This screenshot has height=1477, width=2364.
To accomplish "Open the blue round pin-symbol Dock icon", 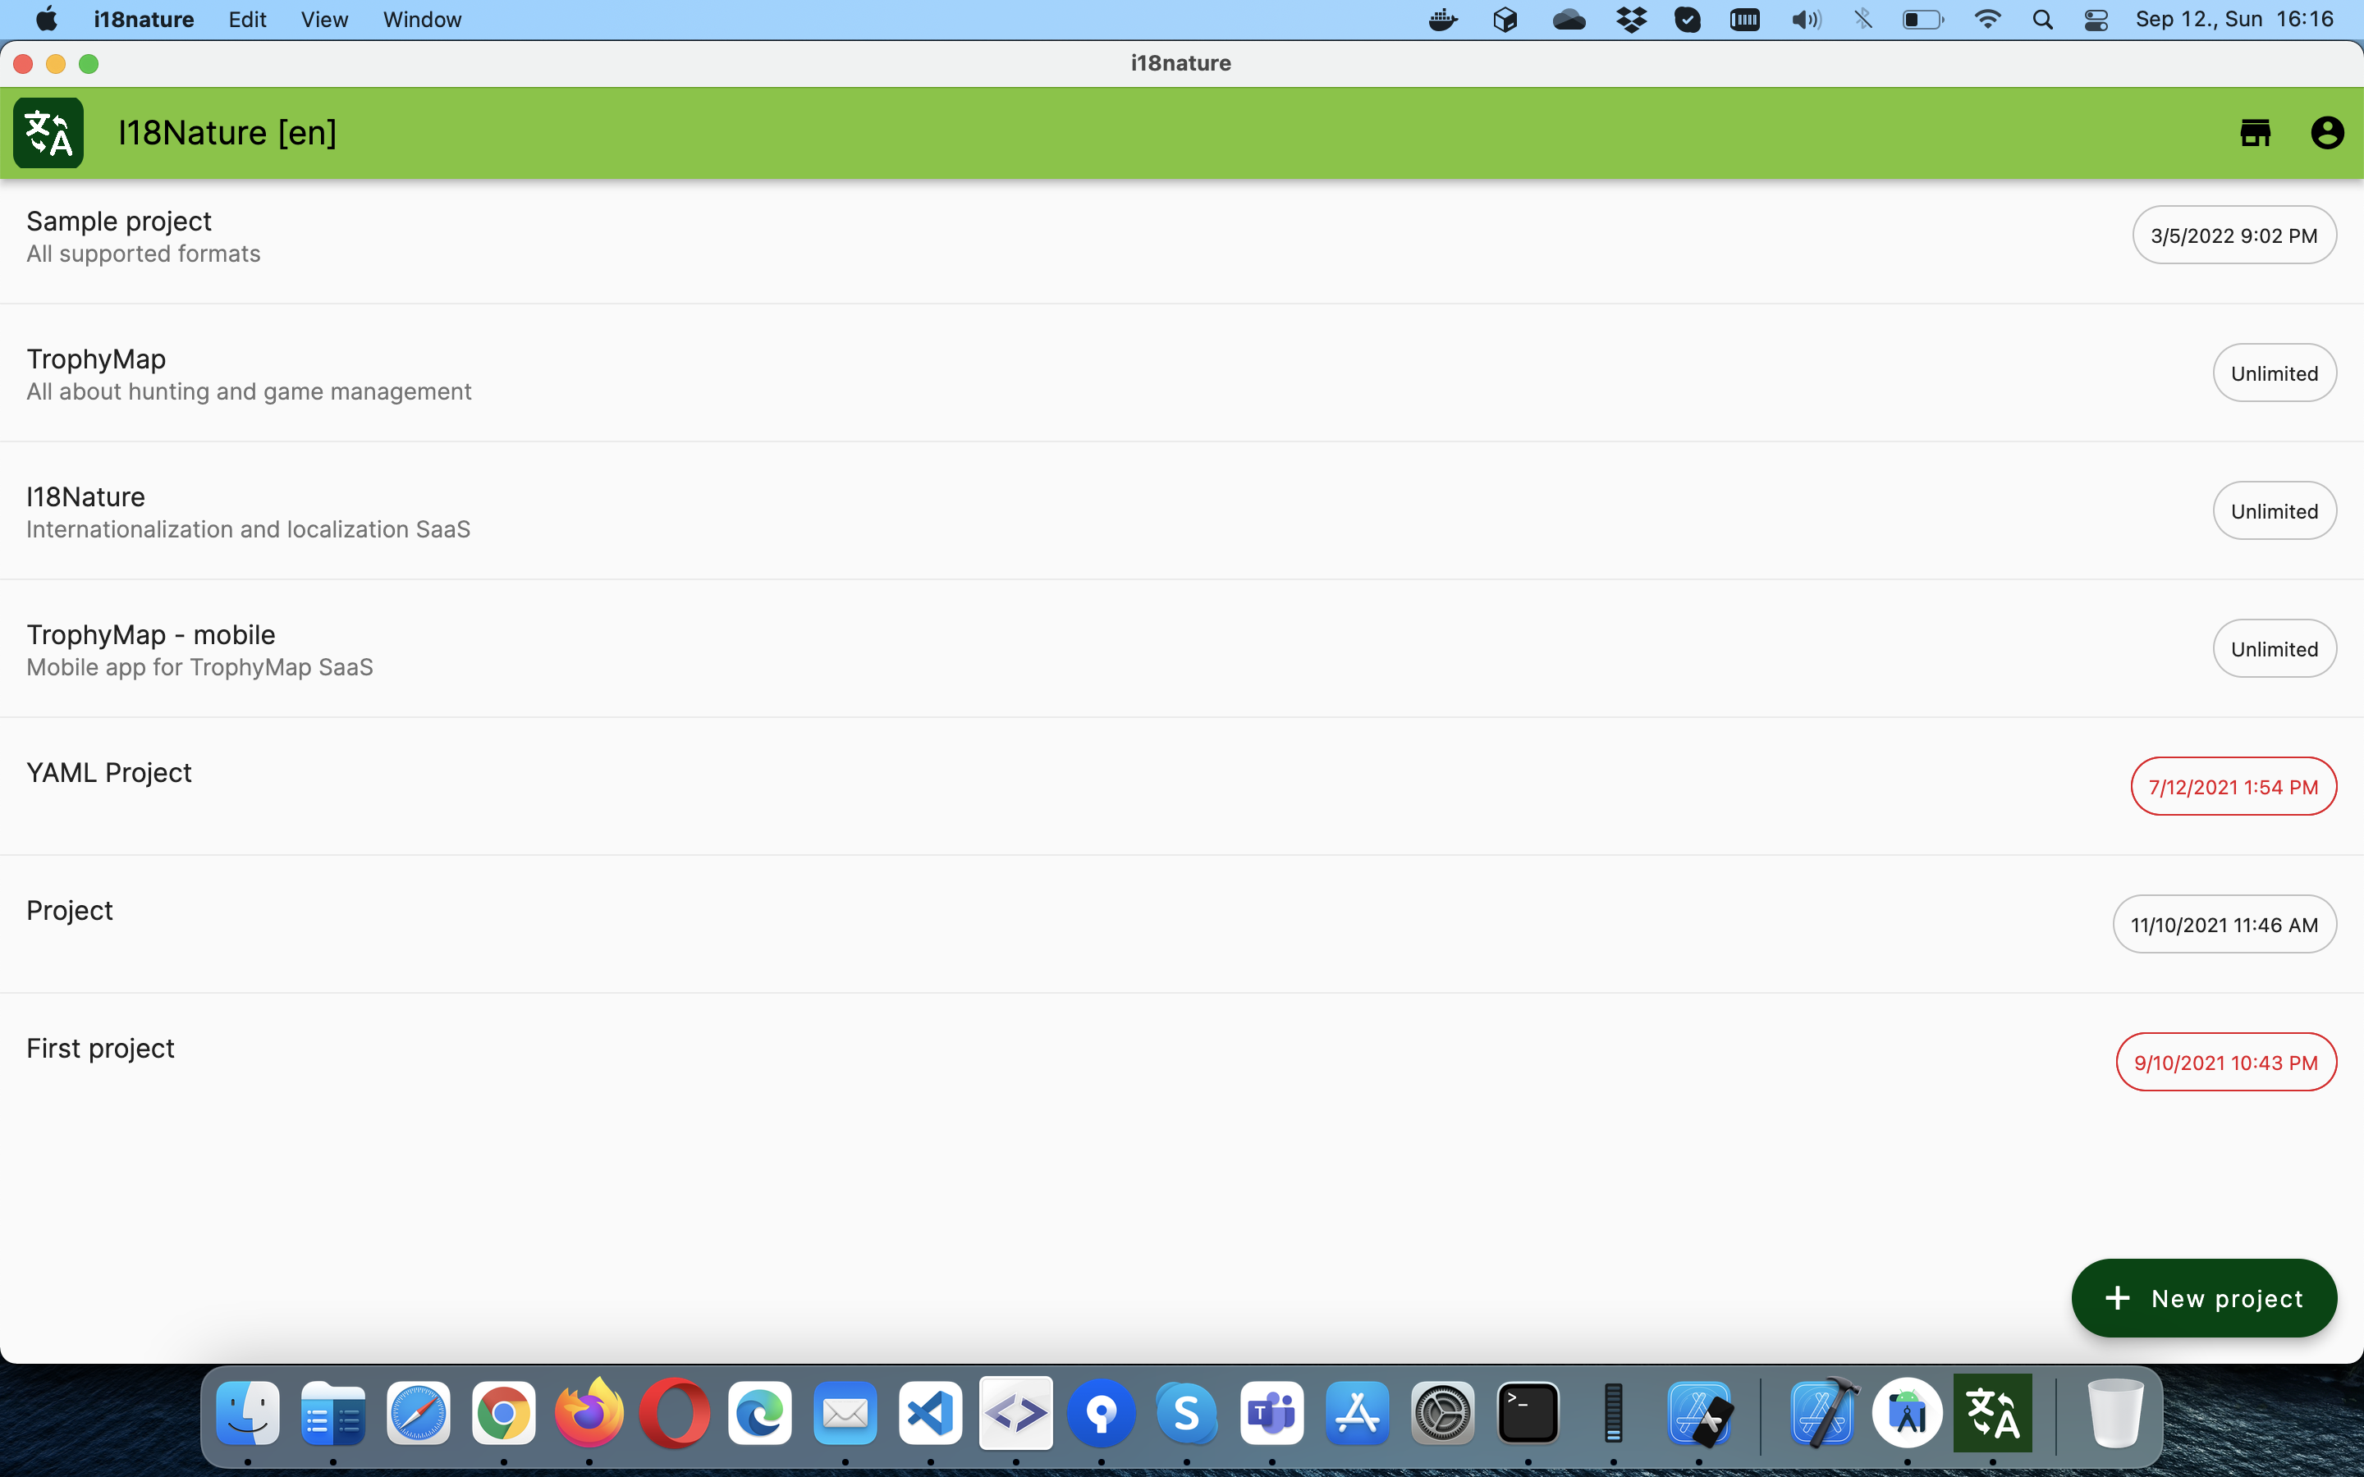I will [1101, 1412].
